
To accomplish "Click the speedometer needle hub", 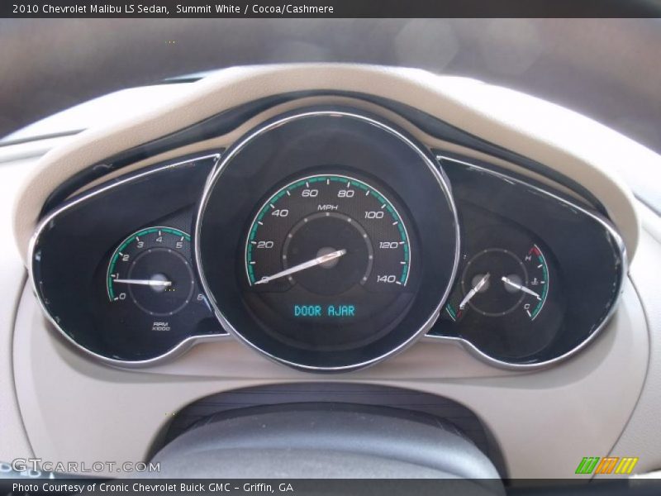I will tap(329, 257).
